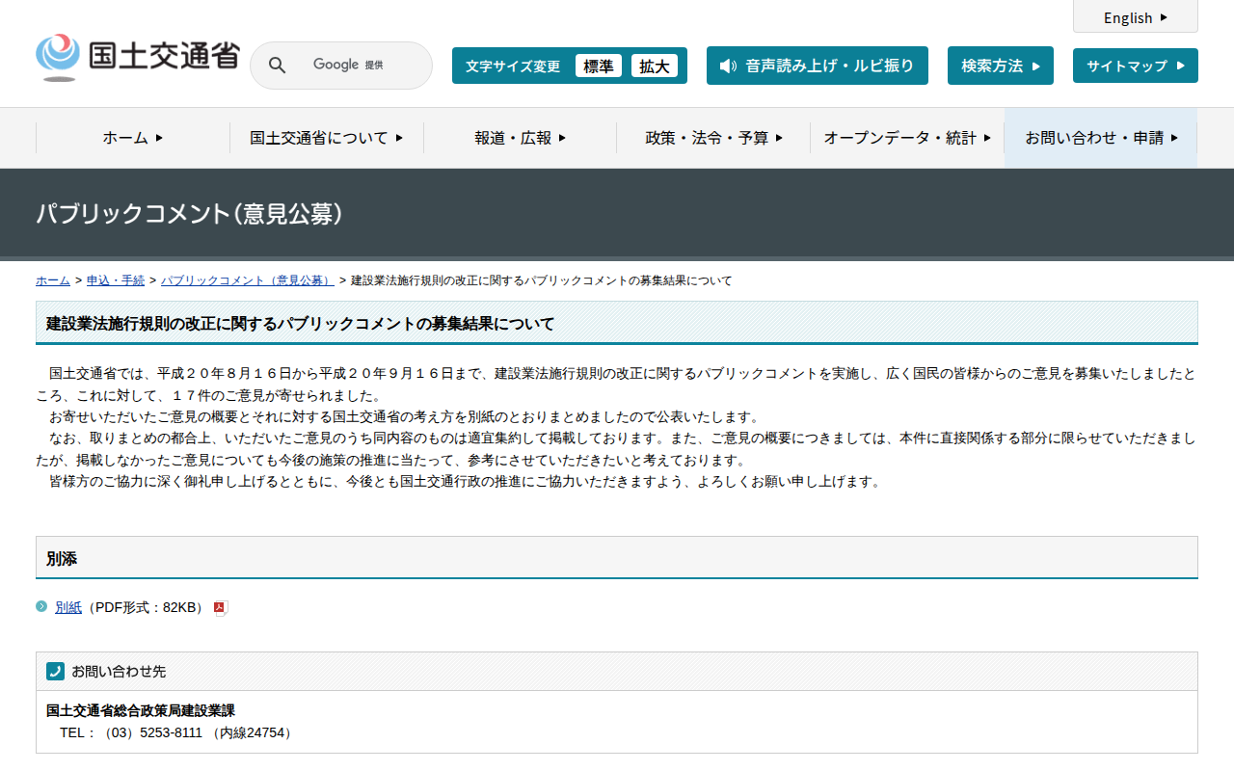
Task: Open the オープンデータ・統計 menu
Action: point(904,137)
